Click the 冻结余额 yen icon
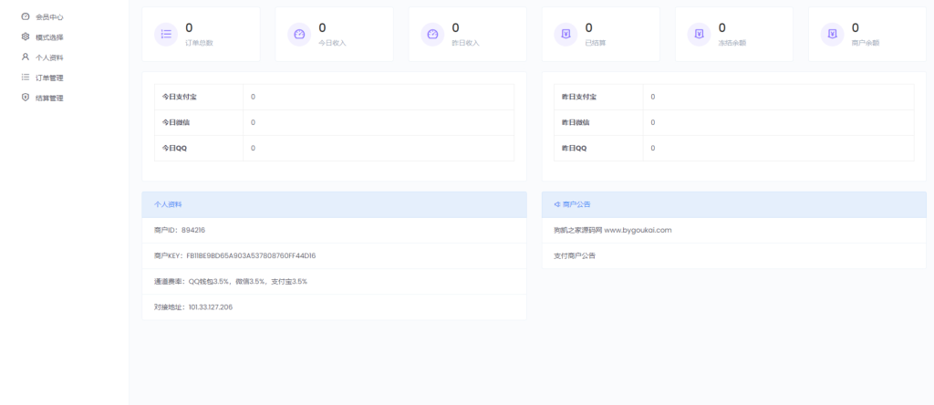934x405 pixels. pyautogui.click(x=700, y=34)
